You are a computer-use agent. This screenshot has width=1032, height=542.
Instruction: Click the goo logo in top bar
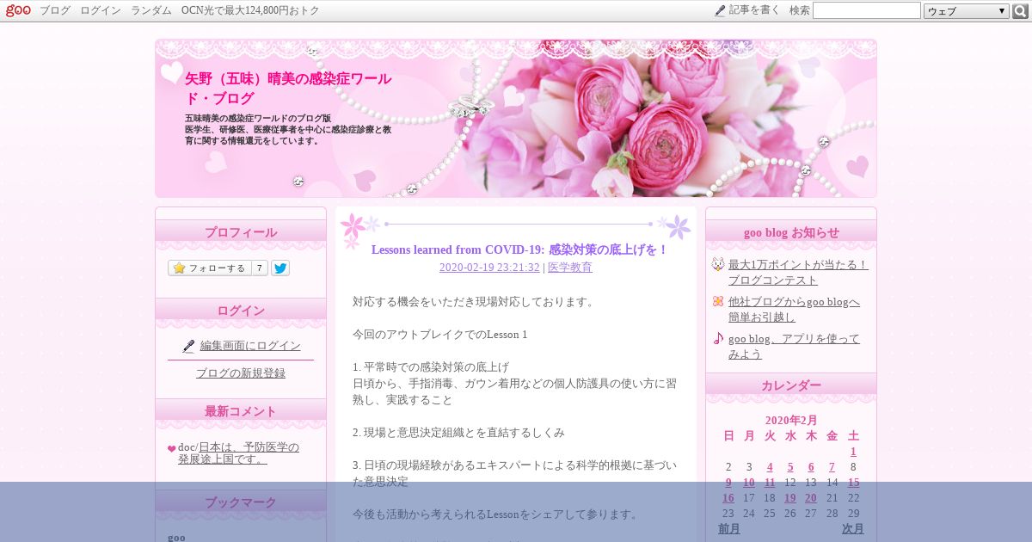(x=18, y=10)
